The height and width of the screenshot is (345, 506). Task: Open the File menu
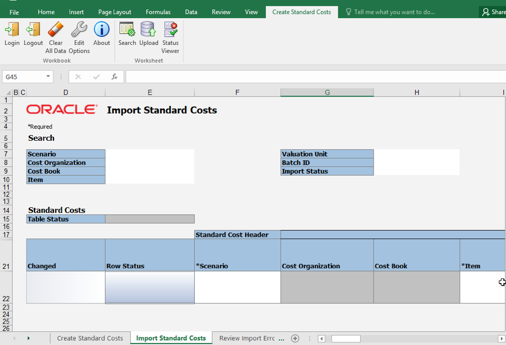coord(14,12)
